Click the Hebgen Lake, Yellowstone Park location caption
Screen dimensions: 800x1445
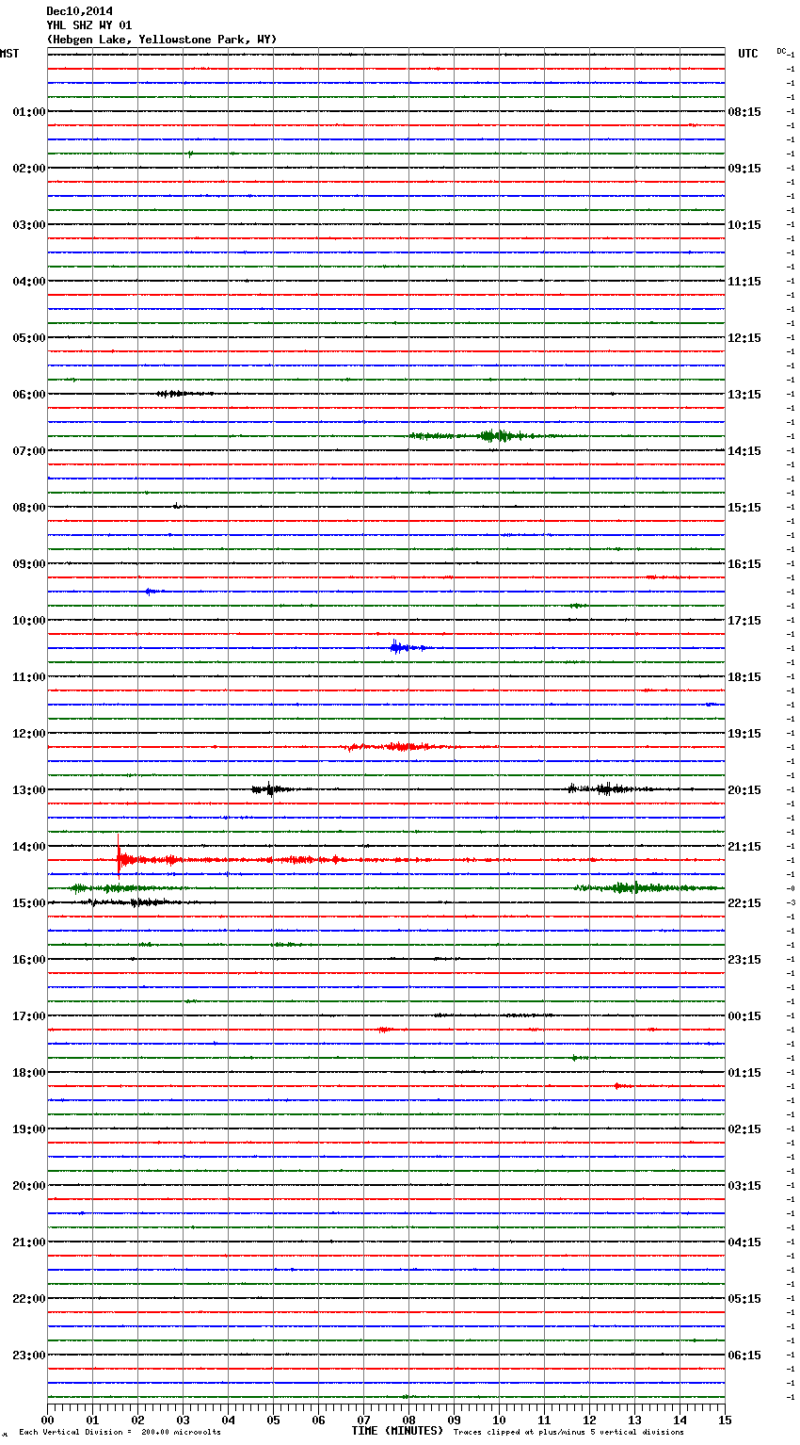pyautogui.click(x=162, y=40)
